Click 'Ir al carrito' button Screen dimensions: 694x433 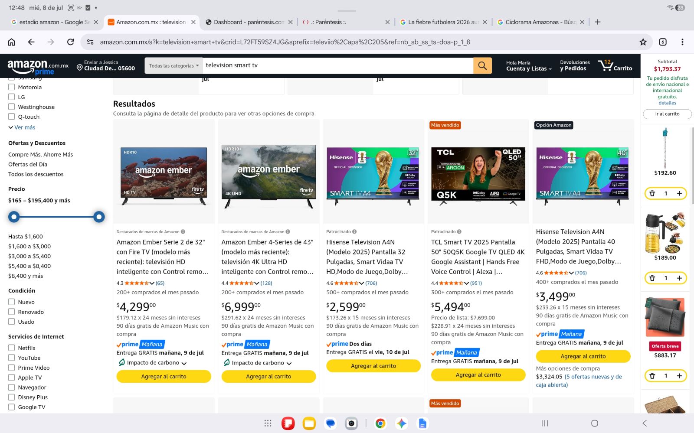tap(667, 114)
